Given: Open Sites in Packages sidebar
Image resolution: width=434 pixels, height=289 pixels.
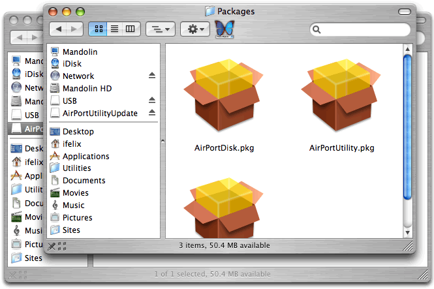Looking at the screenshot, I should pos(103,230).
